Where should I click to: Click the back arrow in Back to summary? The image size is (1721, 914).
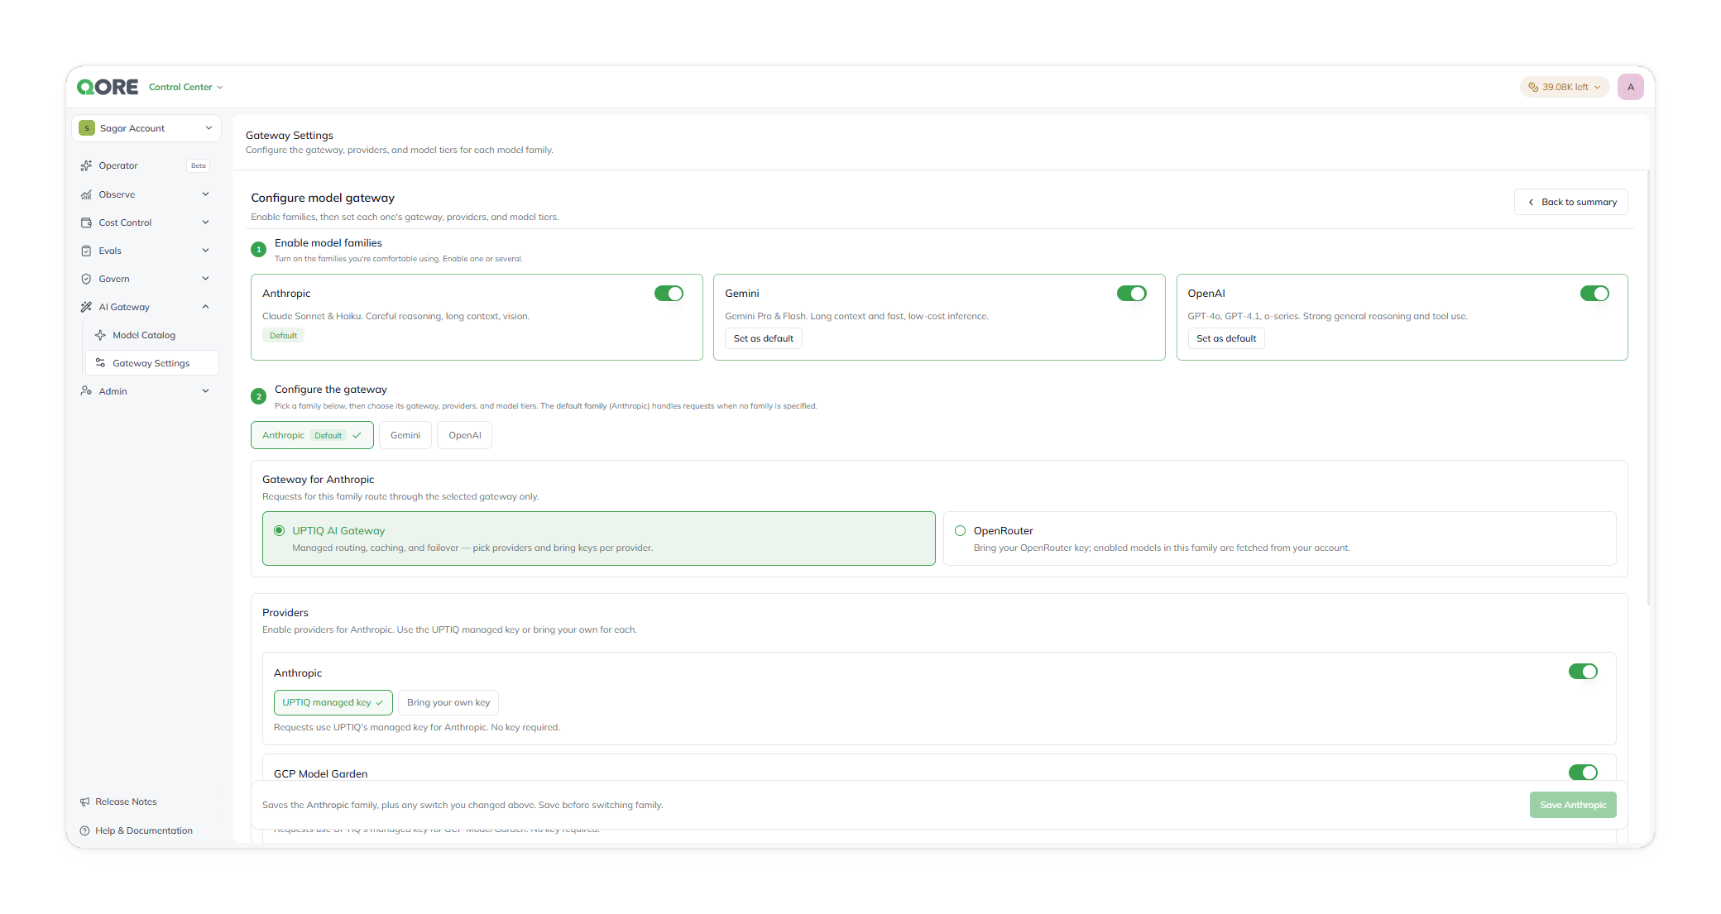tap(1531, 202)
